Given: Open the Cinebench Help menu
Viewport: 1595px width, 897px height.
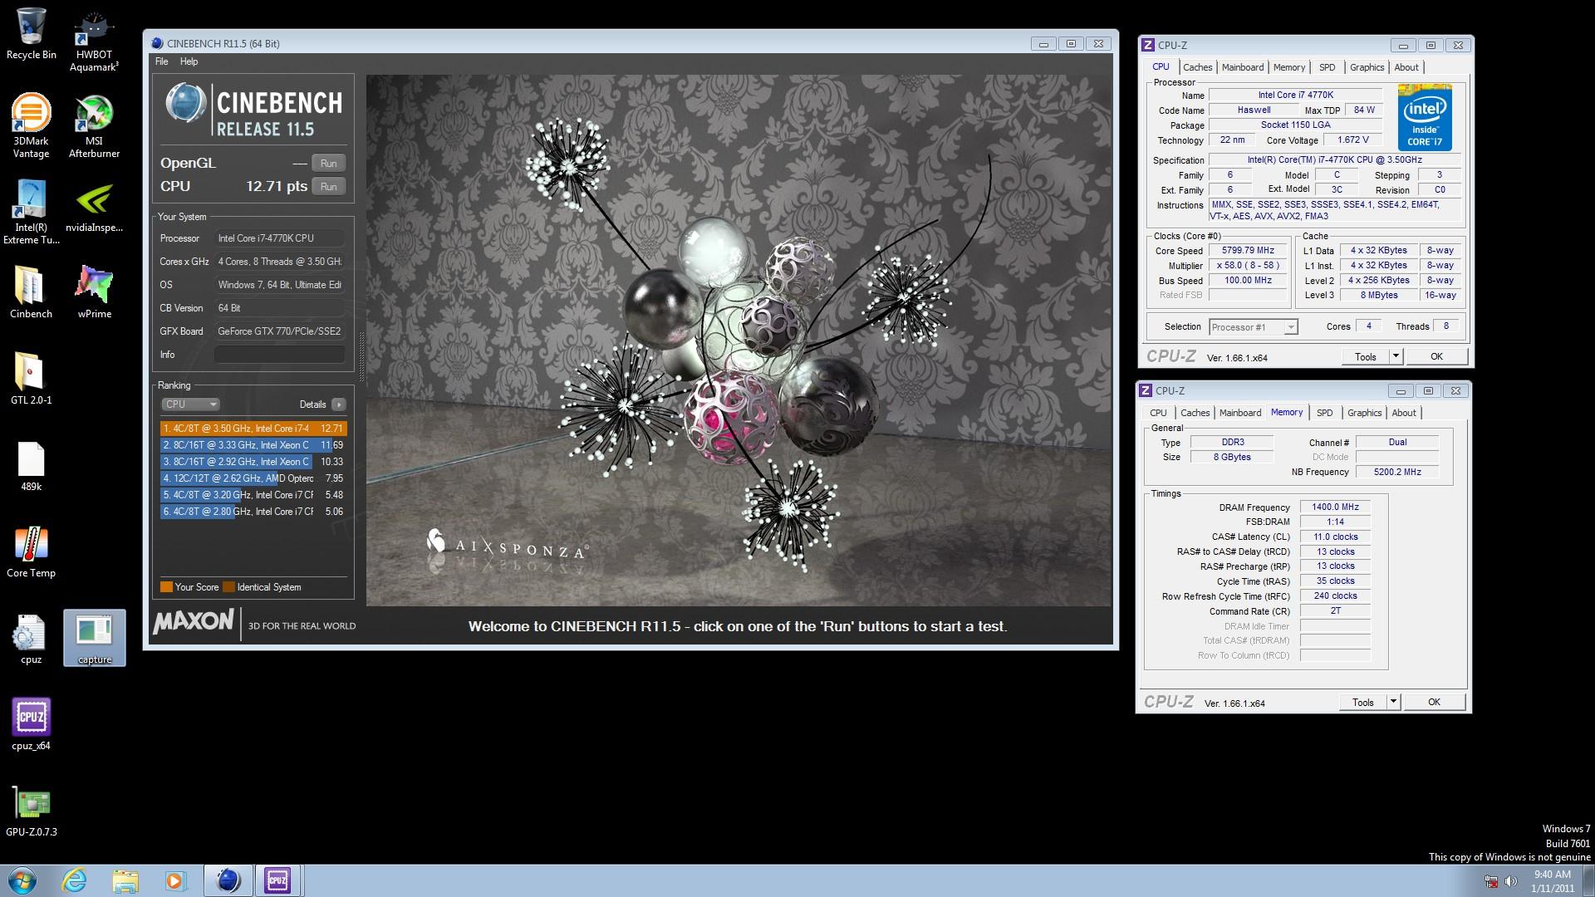Looking at the screenshot, I should [189, 61].
